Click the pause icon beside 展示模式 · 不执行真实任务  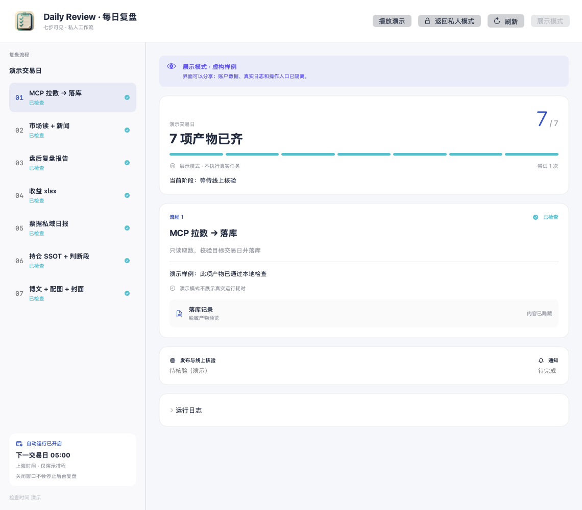coord(173,166)
